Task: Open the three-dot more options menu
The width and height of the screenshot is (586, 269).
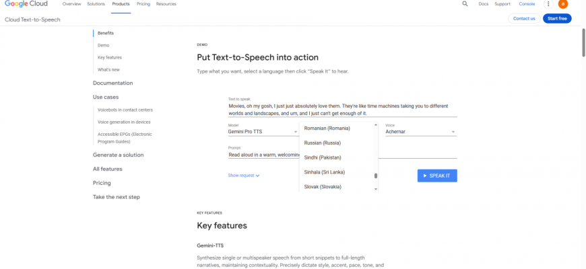Action: coord(548,4)
